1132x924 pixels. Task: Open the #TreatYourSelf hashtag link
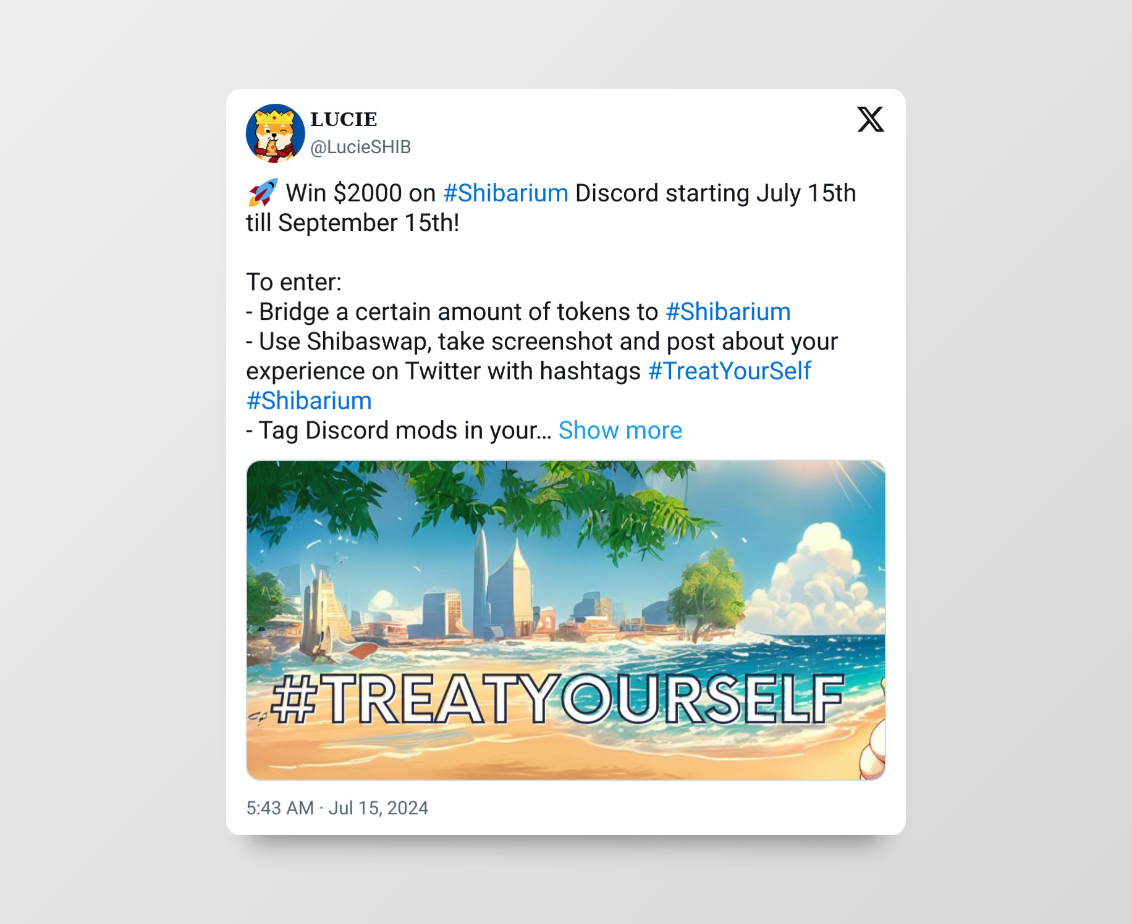point(729,371)
